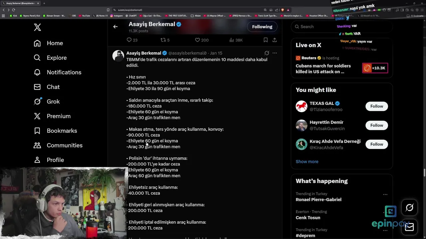The image size is (426, 239).
Task: Click the X logo in the sidebar
Action: [37, 27]
